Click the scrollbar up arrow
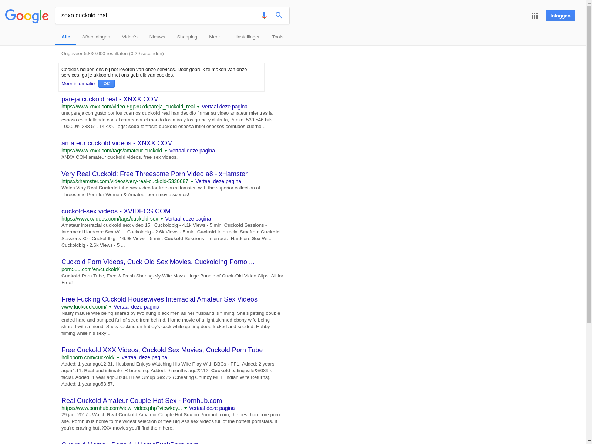 point(589,3)
